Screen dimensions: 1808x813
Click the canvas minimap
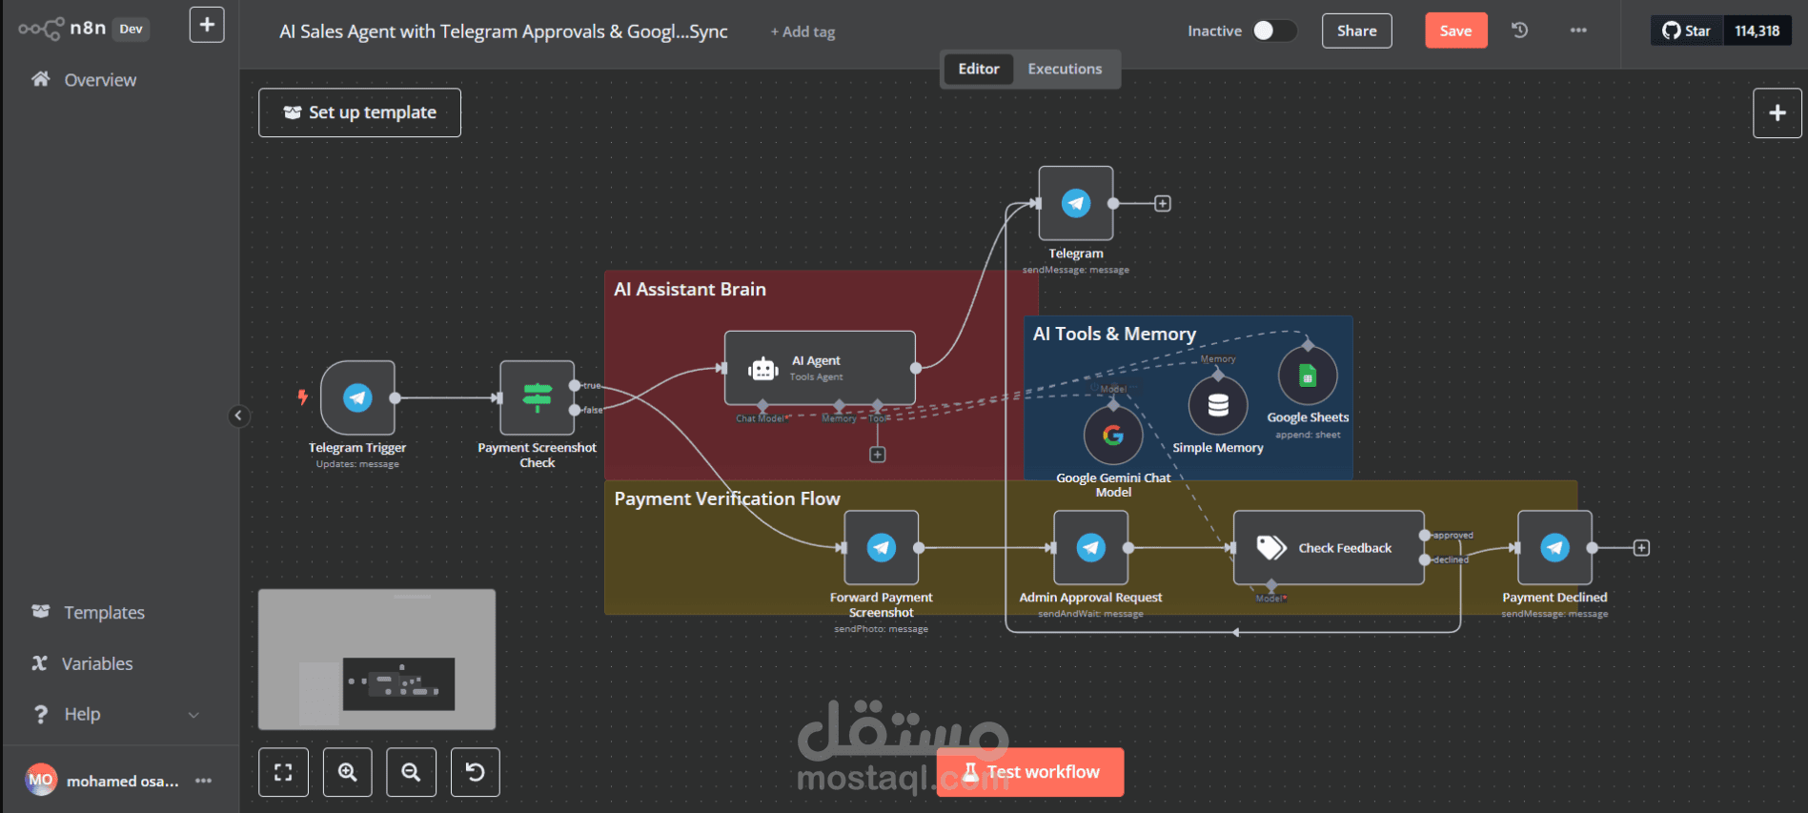376,660
